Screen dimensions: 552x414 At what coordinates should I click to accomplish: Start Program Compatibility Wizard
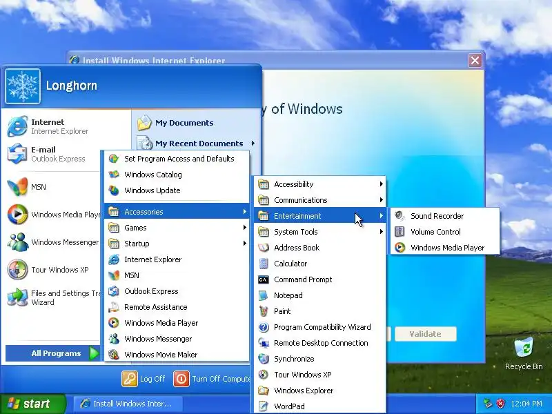coord(320,326)
